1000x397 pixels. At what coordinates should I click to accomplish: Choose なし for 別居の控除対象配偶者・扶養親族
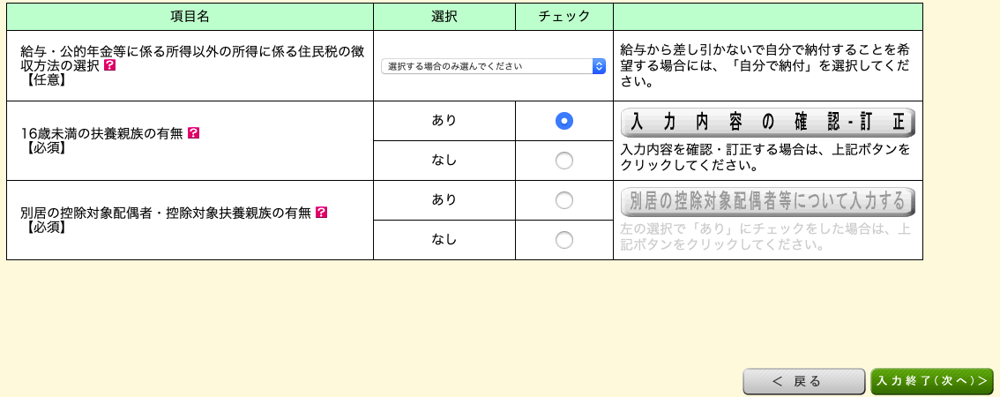pyautogui.click(x=563, y=240)
